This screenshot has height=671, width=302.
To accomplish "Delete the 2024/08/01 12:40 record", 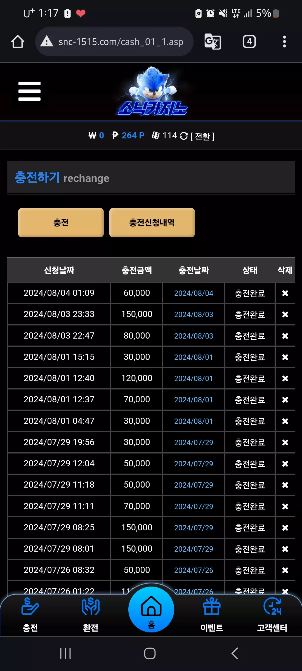I will [x=285, y=378].
